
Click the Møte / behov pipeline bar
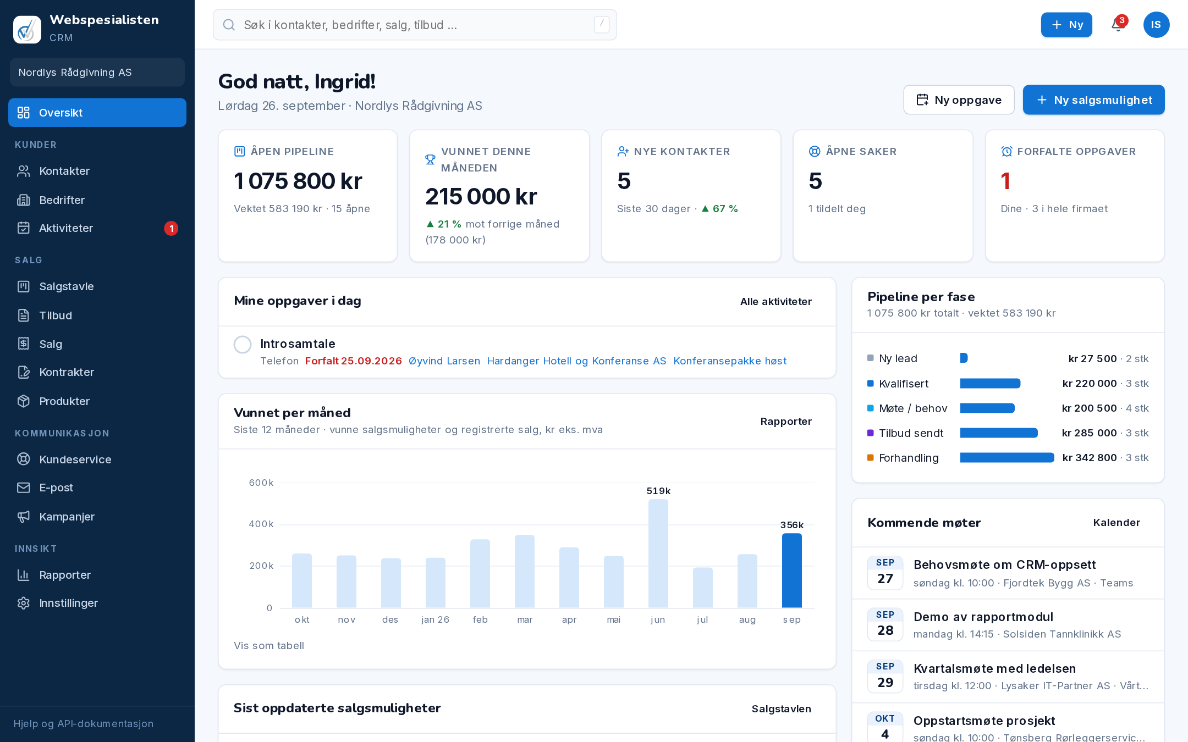click(987, 408)
